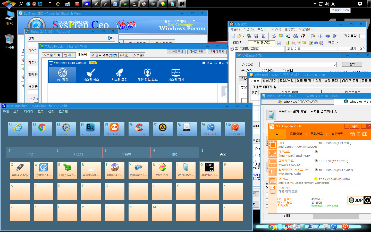
Task: Launch the F6 CCleaner slot
Action: click(x=139, y=129)
